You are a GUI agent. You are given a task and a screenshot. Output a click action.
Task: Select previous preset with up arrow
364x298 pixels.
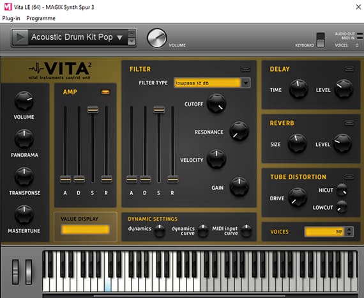[132, 34]
